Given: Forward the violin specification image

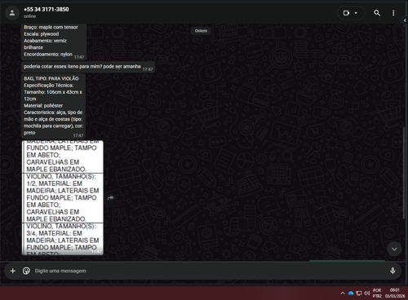Looking at the screenshot, I should click(x=110, y=198).
